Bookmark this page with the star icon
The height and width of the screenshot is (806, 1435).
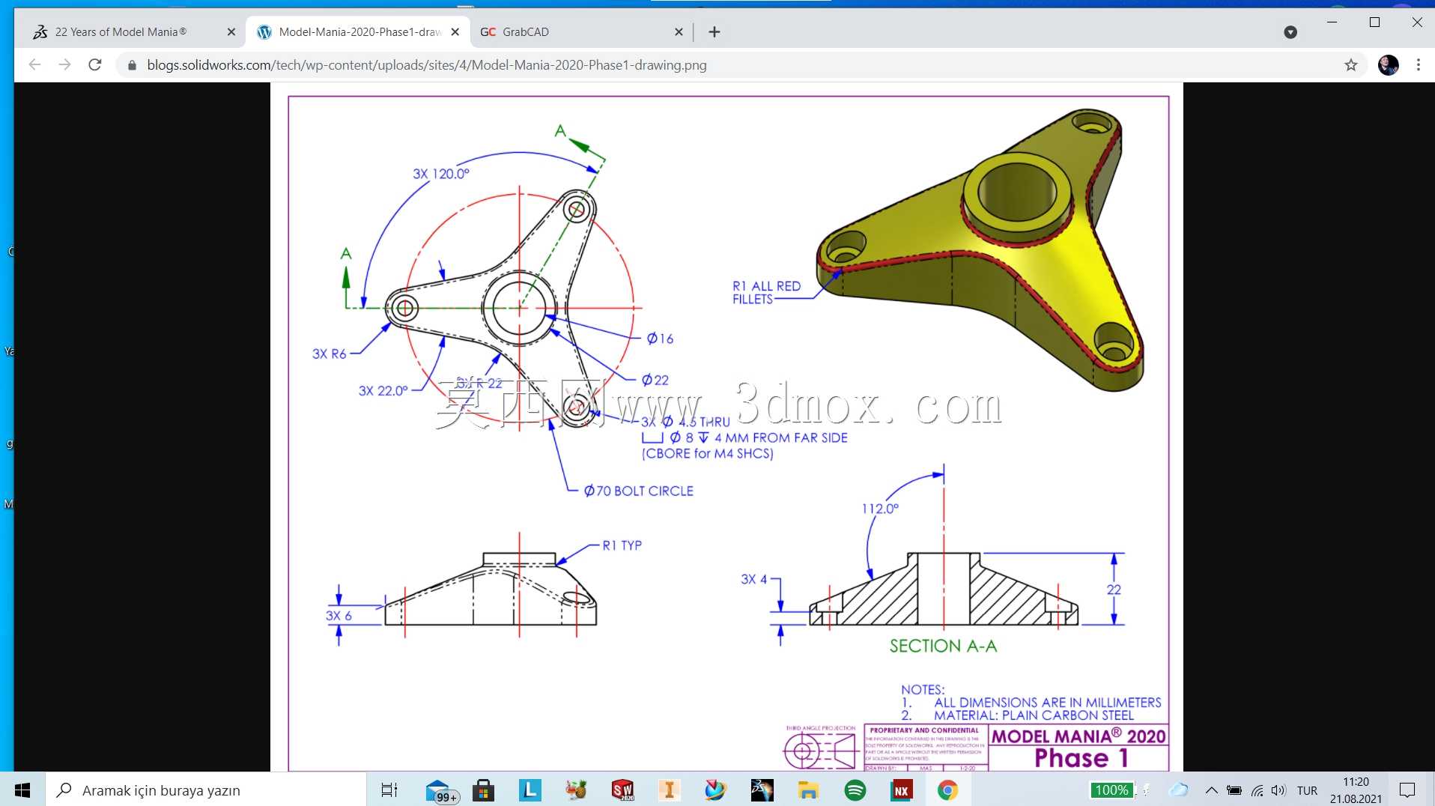(1350, 65)
